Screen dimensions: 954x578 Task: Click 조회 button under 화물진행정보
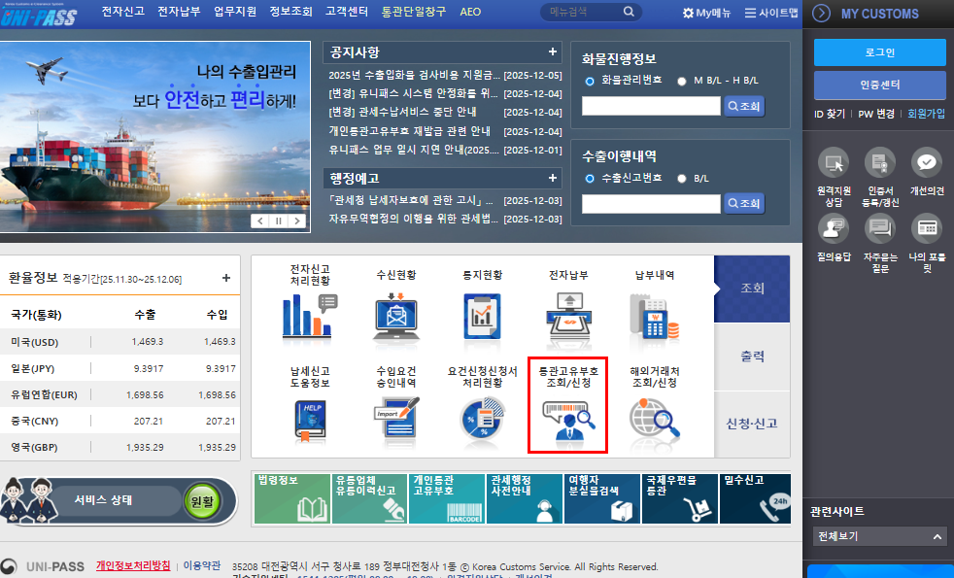pyautogui.click(x=744, y=106)
